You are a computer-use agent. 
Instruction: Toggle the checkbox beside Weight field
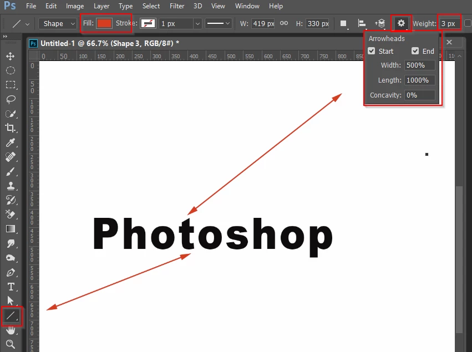(468, 23)
